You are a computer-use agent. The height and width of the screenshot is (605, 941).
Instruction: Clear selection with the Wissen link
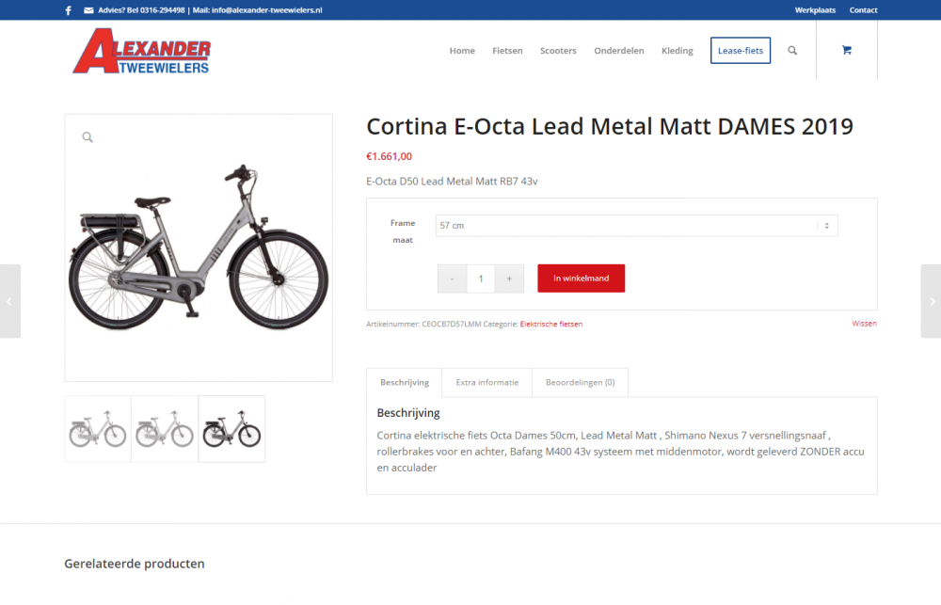pos(864,324)
